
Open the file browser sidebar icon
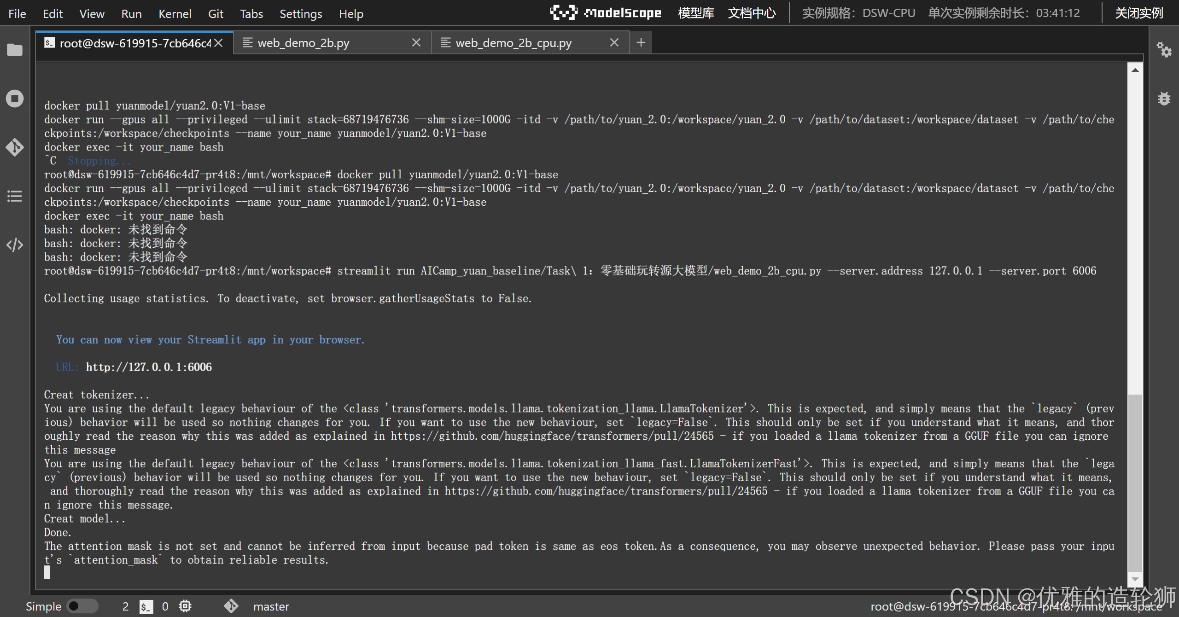point(15,50)
